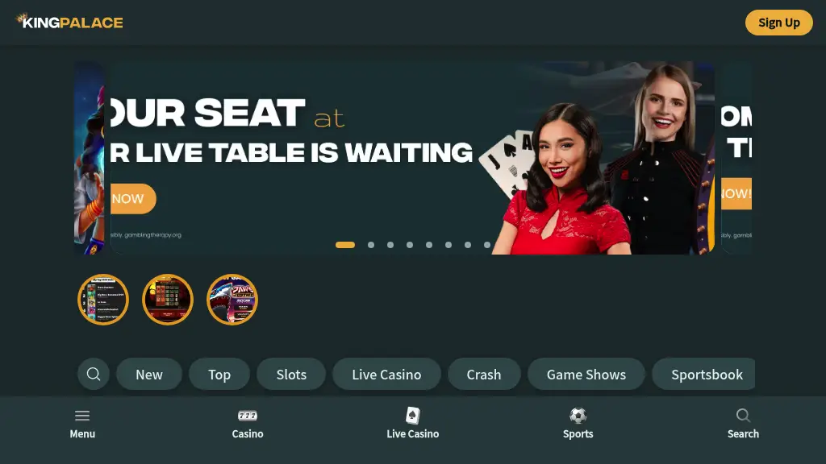
Task: Open Search magnifier in bottom bar
Action: click(743, 416)
